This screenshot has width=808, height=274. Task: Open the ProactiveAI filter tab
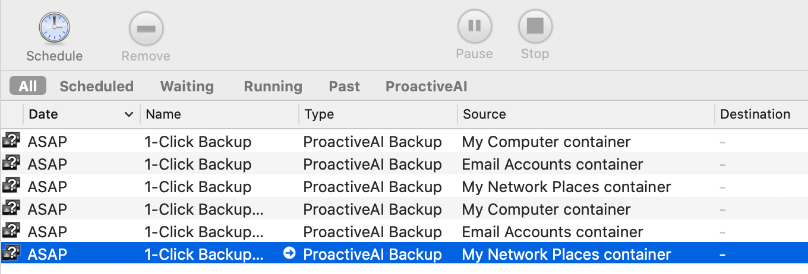pos(427,86)
